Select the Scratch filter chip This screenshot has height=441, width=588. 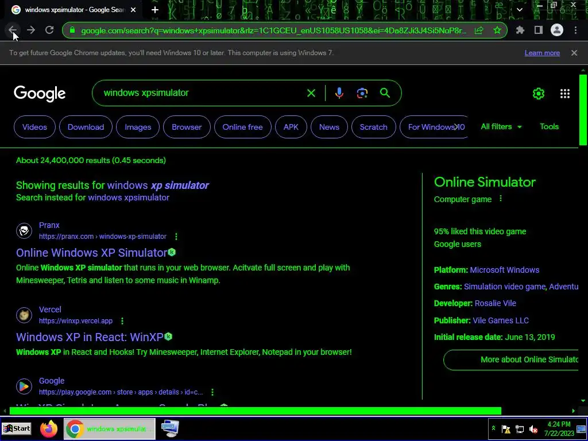[x=373, y=127]
